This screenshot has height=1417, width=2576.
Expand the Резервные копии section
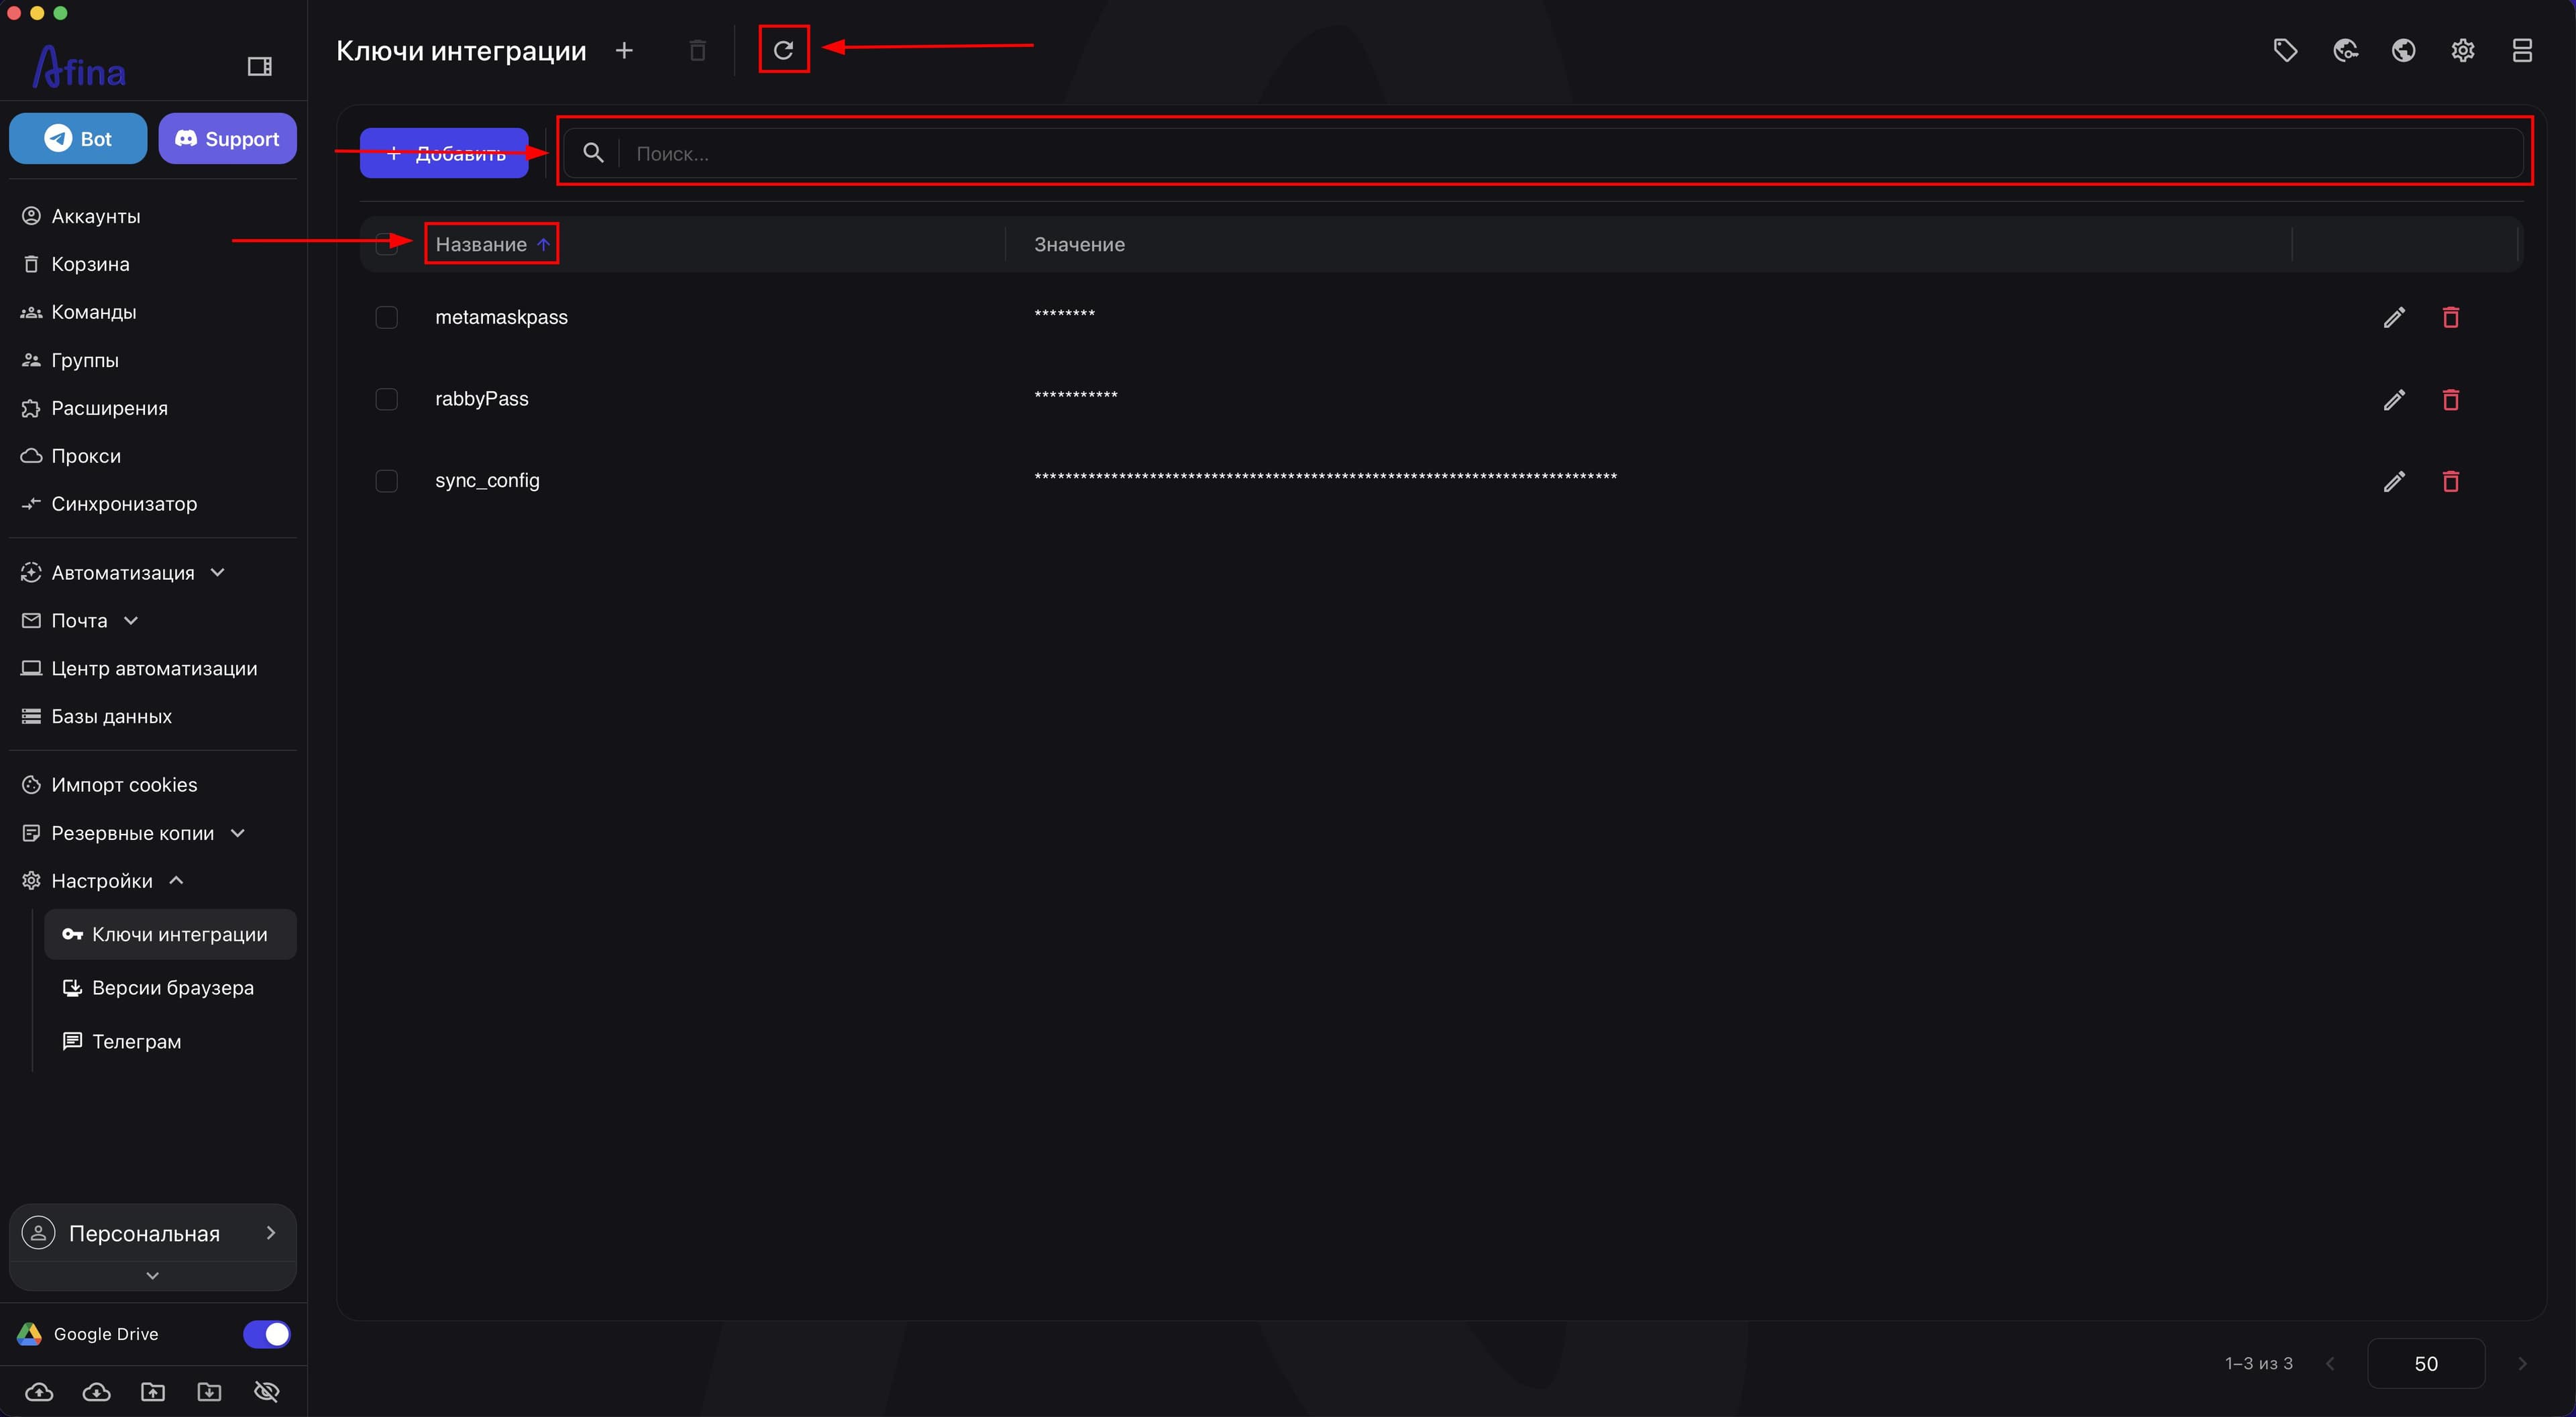point(132,833)
